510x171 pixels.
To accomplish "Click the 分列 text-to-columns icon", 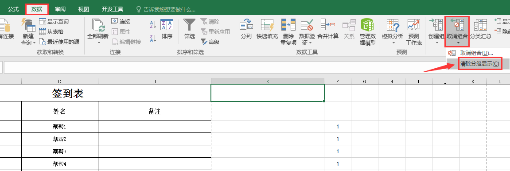I will point(246,25).
